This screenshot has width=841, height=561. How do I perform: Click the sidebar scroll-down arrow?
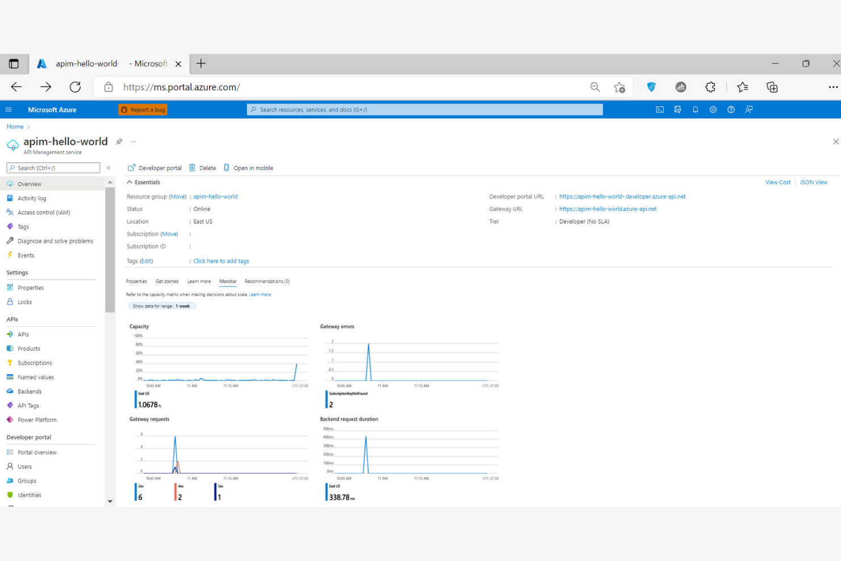pyautogui.click(x=110, y=501)
